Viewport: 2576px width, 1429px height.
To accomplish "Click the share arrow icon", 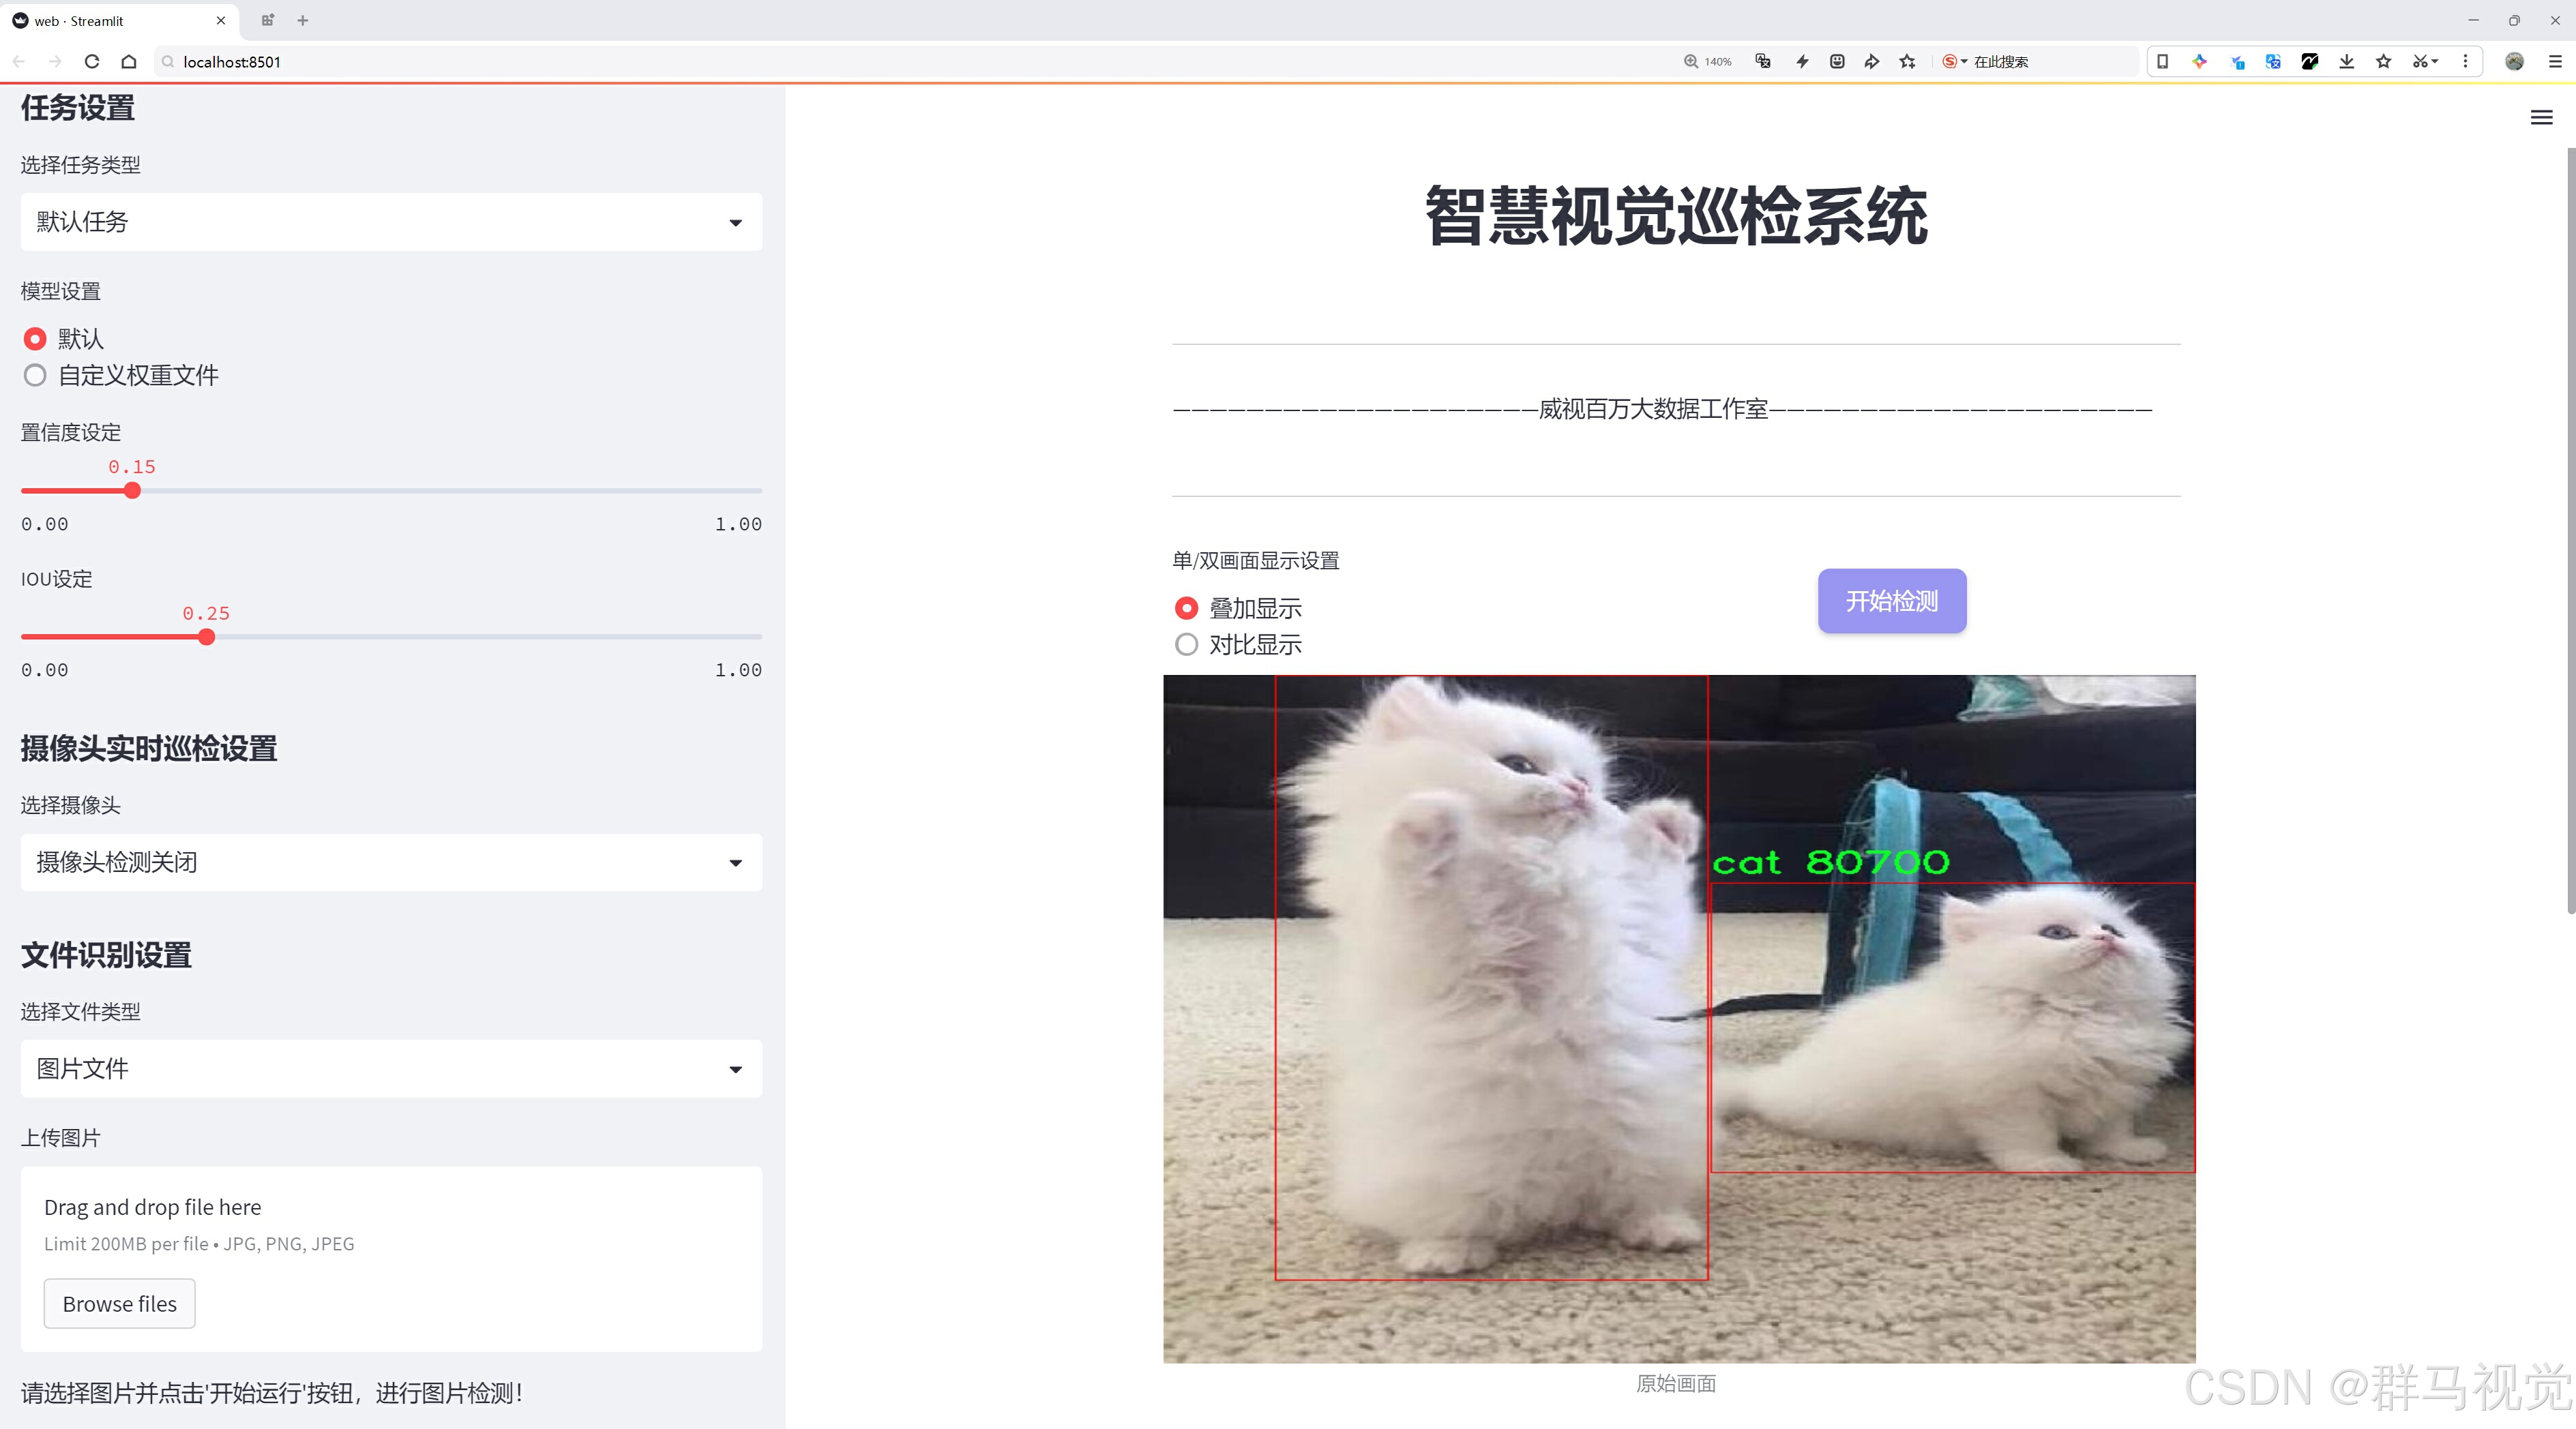I will click(1871, 62).
